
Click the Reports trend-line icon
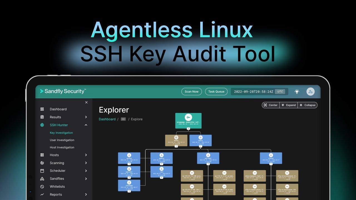tap(42, 194)
